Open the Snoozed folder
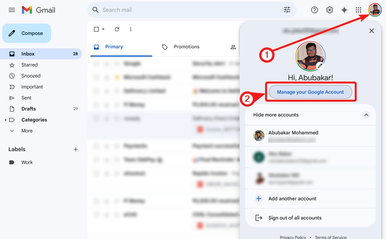 (x=31, y=76)
